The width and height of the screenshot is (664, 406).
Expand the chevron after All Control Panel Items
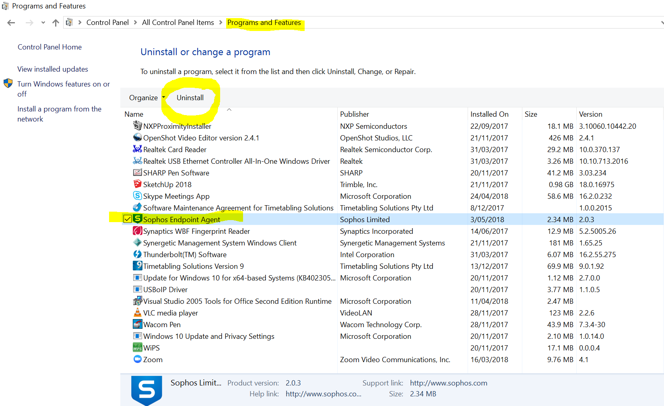(221, 23)
